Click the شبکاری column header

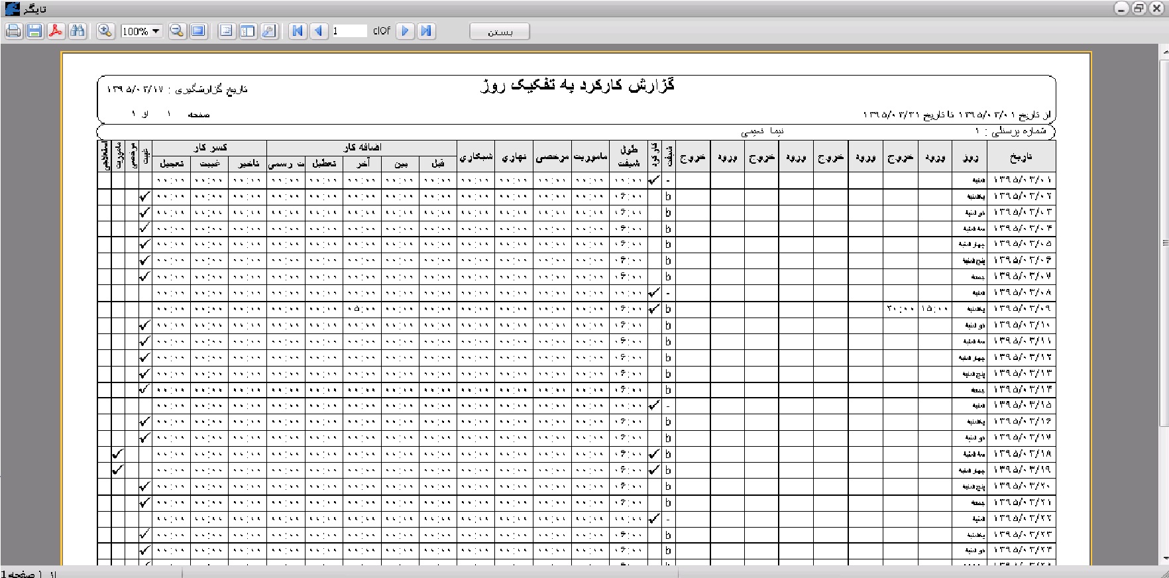click(x=476, y=157)
